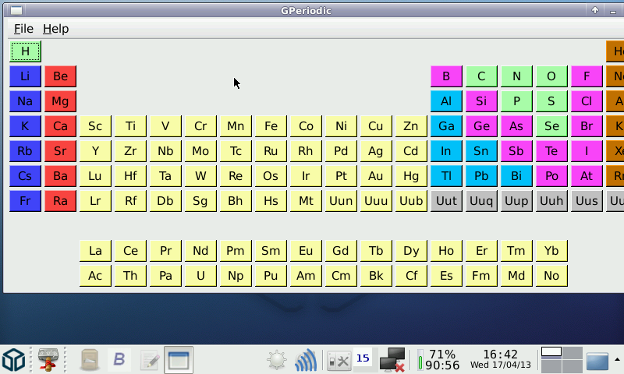Screen dimensions: 624x374
Task: Open the Plutonium (Pu) element
Action: pyautogui.click(x=271, y=276)
